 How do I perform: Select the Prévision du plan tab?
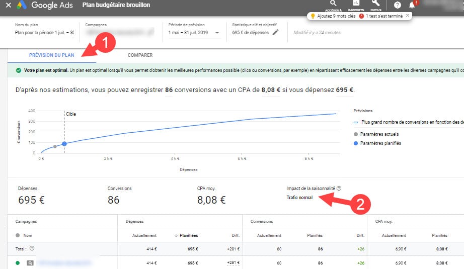(52, 55)
